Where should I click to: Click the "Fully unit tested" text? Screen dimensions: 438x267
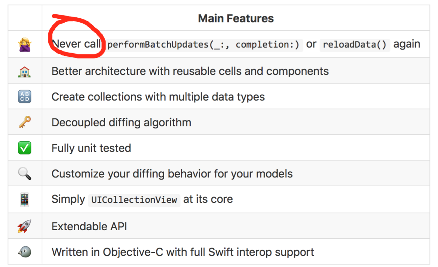[x=91, y=148]
